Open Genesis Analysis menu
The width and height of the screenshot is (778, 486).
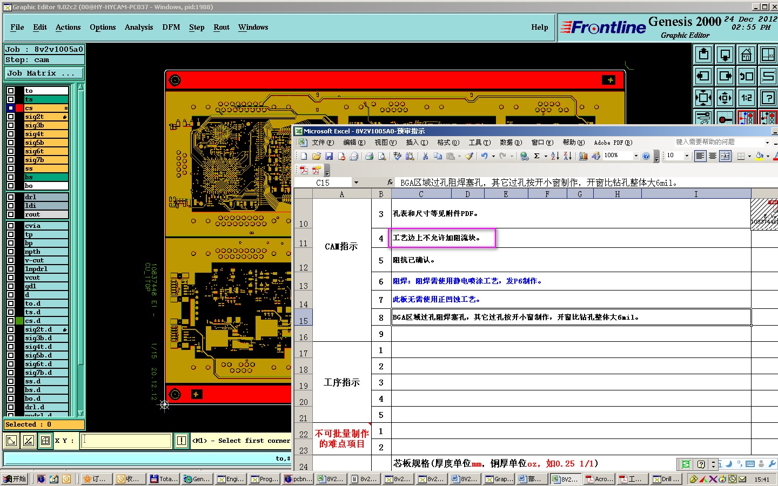(x=139, y=28)
